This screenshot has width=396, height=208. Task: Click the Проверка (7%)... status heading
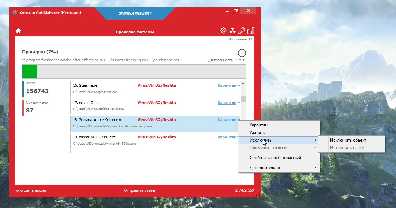42,52
